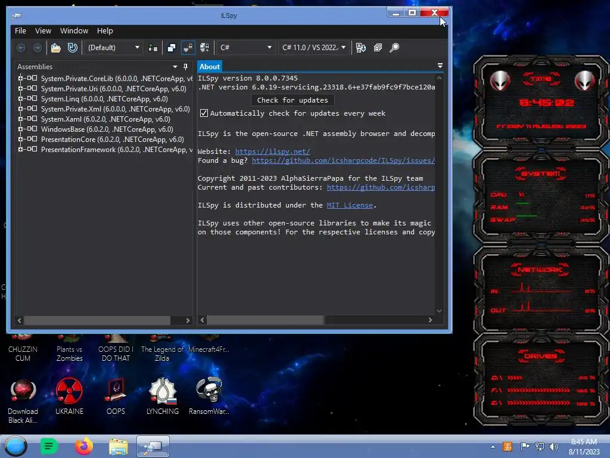
Task: Click the right arrow of assemblies panel scrollbar
Action: click(x=188, y=320)
